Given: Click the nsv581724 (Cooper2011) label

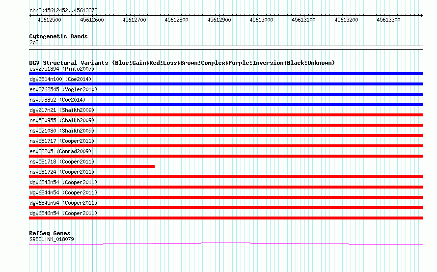Looking at the screenshot, I should pyautogui.click(x=62, y=172).
